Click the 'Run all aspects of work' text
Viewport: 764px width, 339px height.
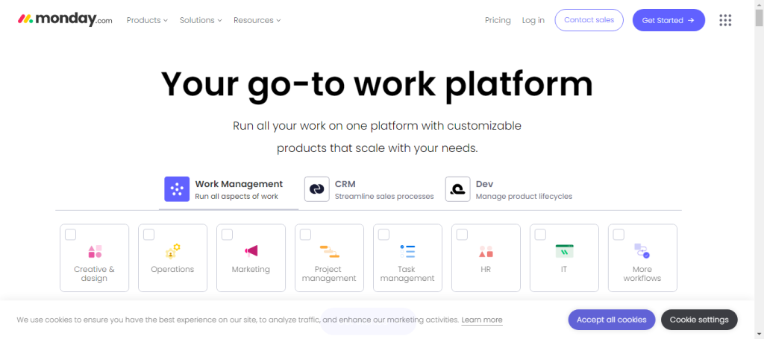[x=237, y=197]
